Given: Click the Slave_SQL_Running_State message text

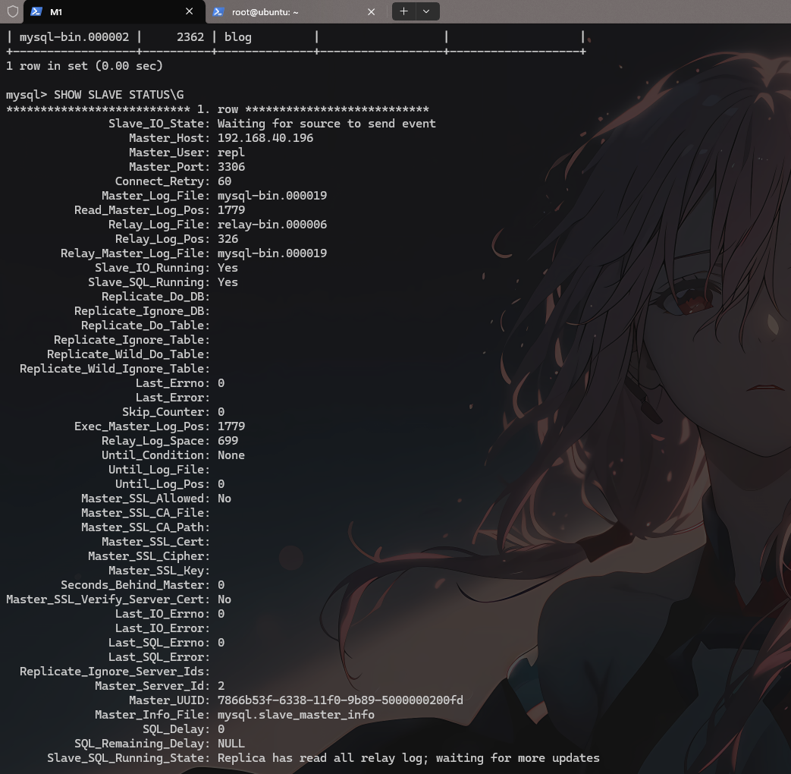Looking at the screenshot, I should (409, 758).
